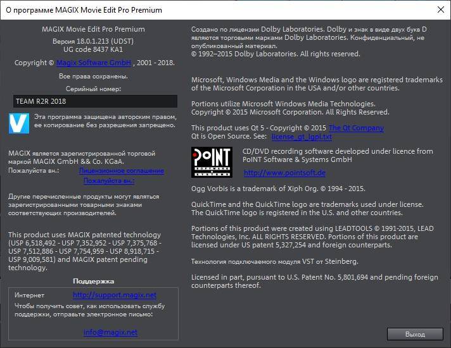This screenshot has width=451, height=348.
Task: Click the Выход button
Action: click(415, 334)
